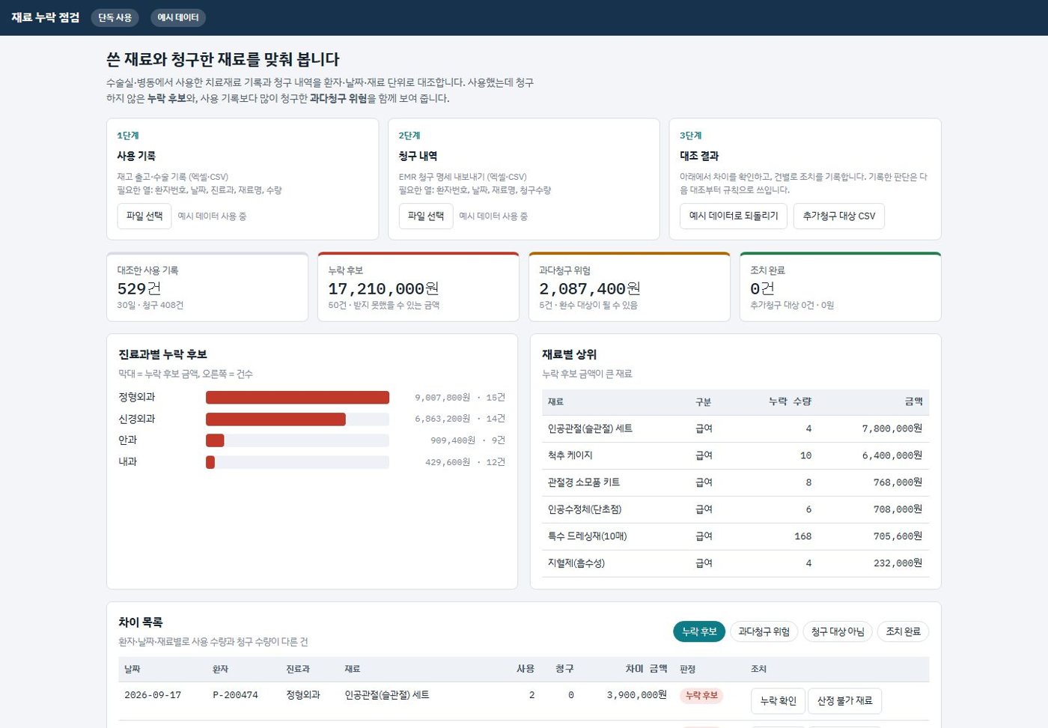Click the 차이 금액 column header

(x=646, y=669)
